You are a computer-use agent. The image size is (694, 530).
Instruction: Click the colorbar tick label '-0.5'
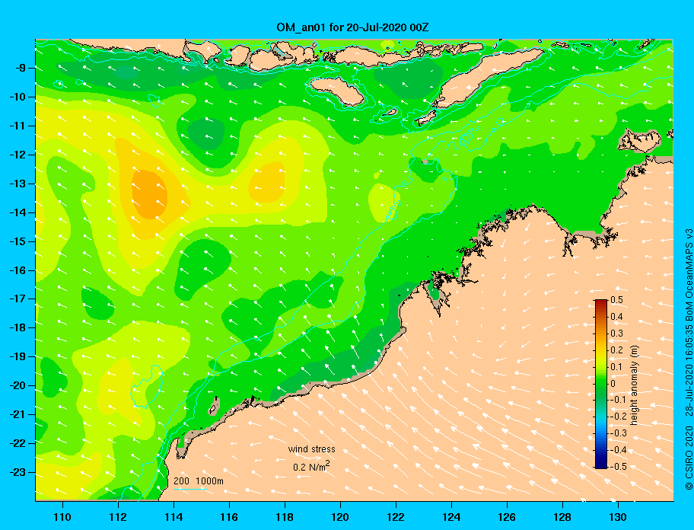click(618, 467)
